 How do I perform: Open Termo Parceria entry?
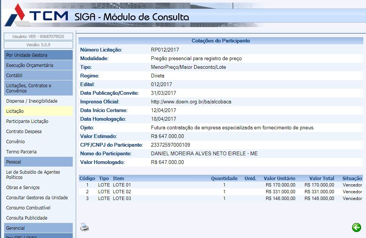[x=21, y=152]
